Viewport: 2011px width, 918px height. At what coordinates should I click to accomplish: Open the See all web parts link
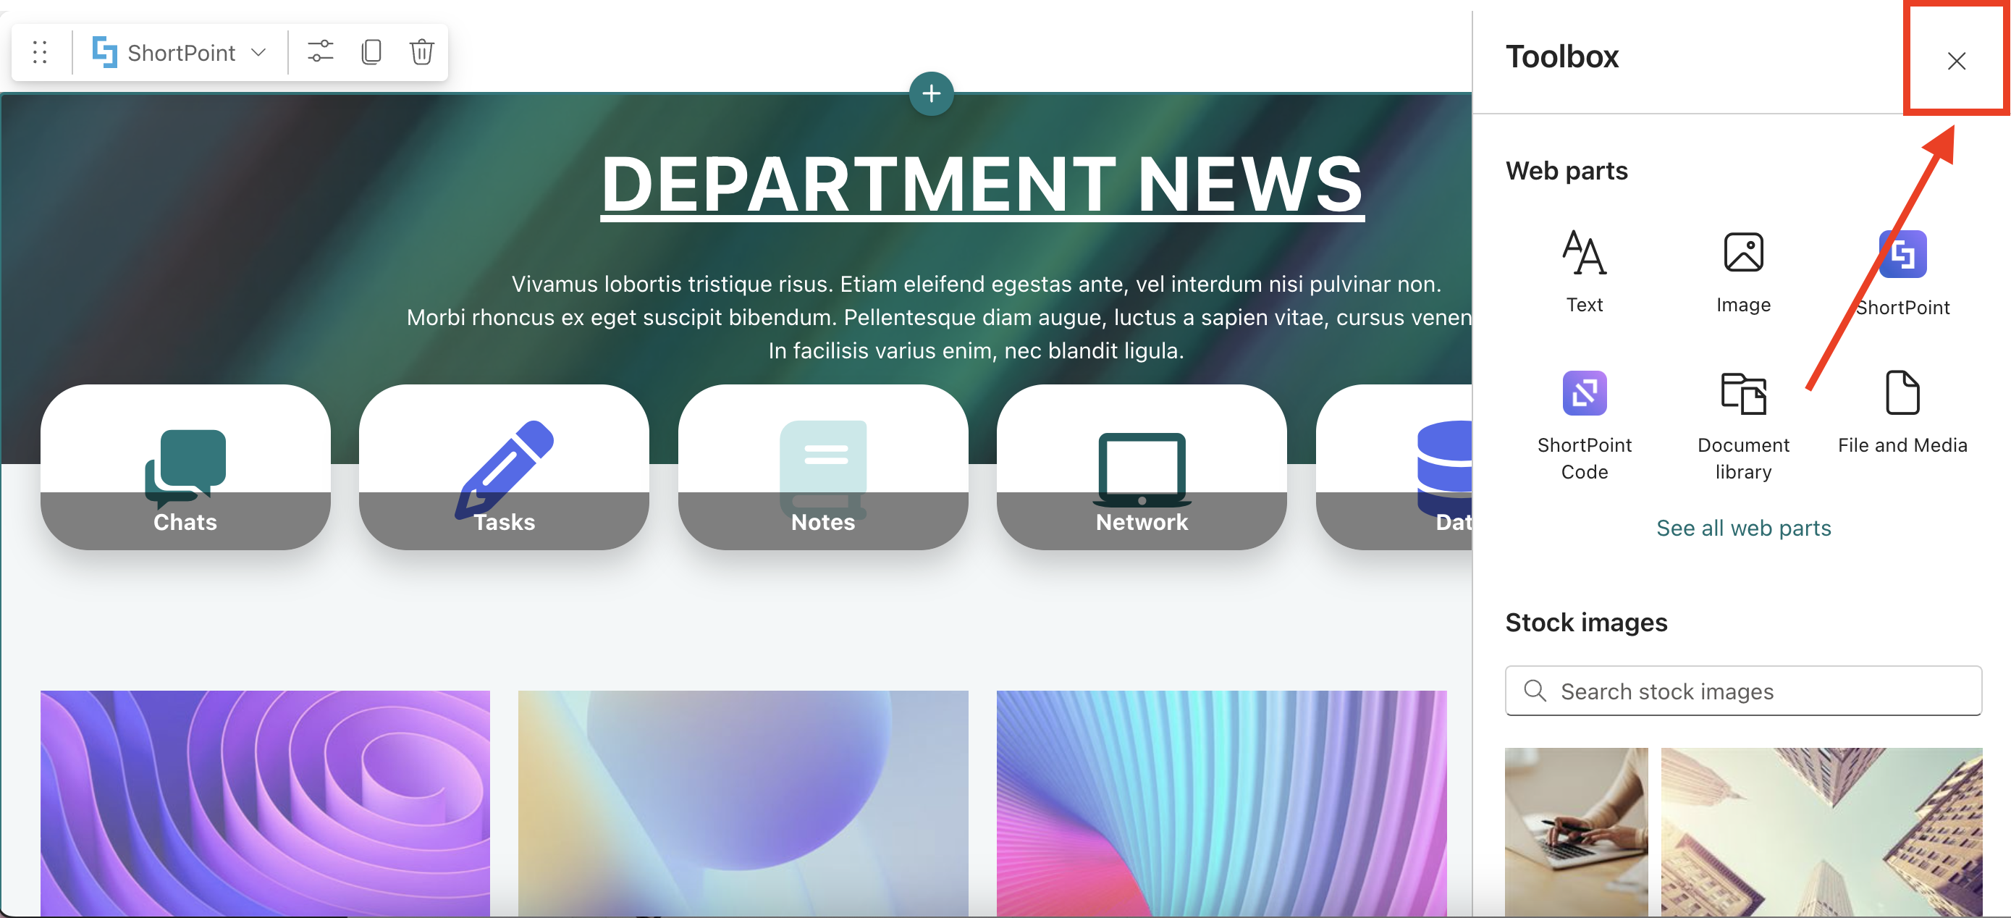1742,529
